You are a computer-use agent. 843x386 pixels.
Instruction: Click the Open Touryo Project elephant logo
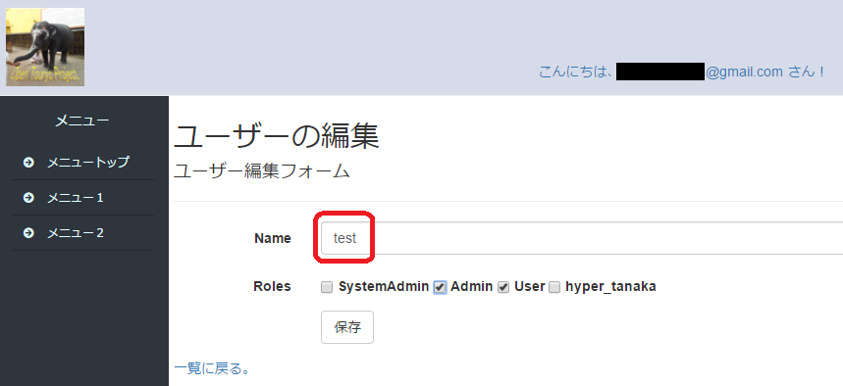click(x=45, y=47)
